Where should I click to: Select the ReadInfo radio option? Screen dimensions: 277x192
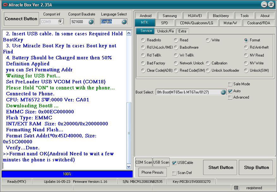[143, 40]
